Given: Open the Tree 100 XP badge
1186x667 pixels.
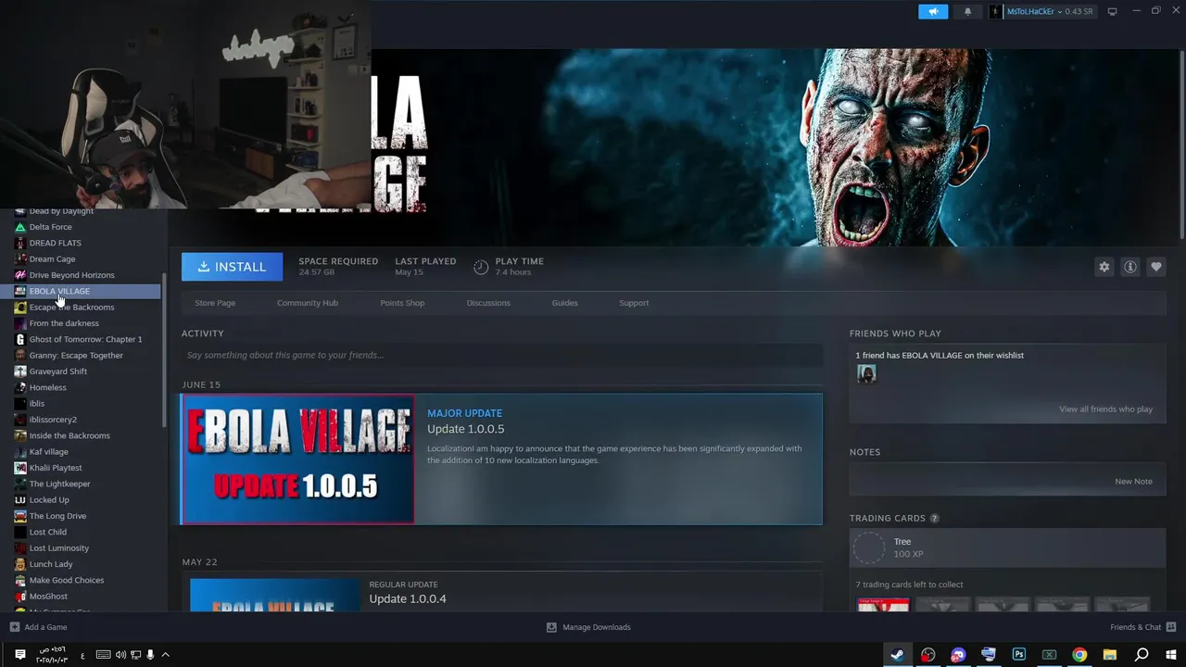Looking at the screenshot, I should click(1007, 547).
